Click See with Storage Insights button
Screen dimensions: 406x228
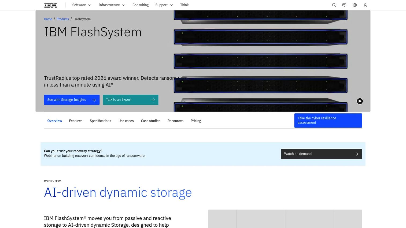tap(72, 100)
